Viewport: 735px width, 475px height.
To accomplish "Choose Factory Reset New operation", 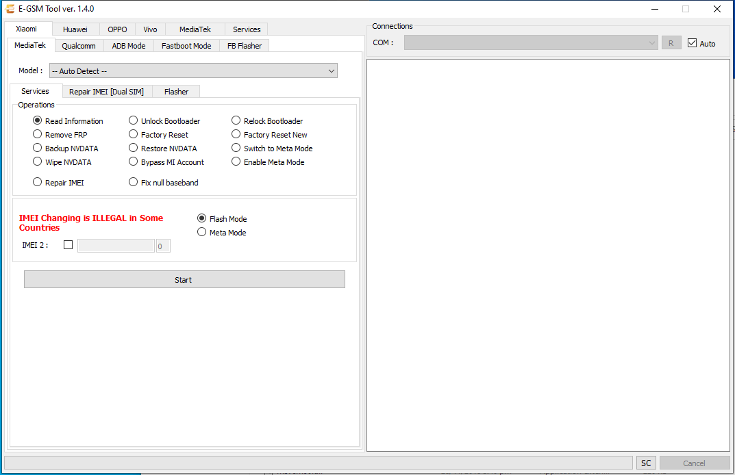I will [235, 134].
